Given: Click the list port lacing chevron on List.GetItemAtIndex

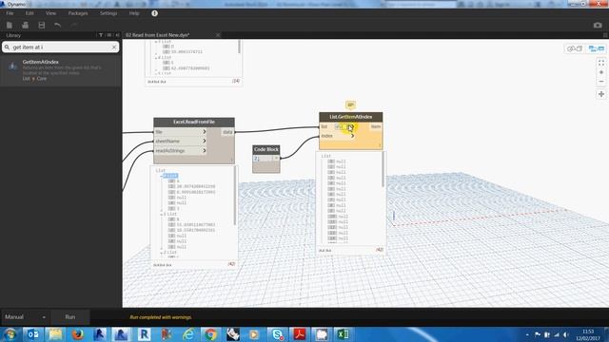Looking at the screenshot, I should (352, 126).
